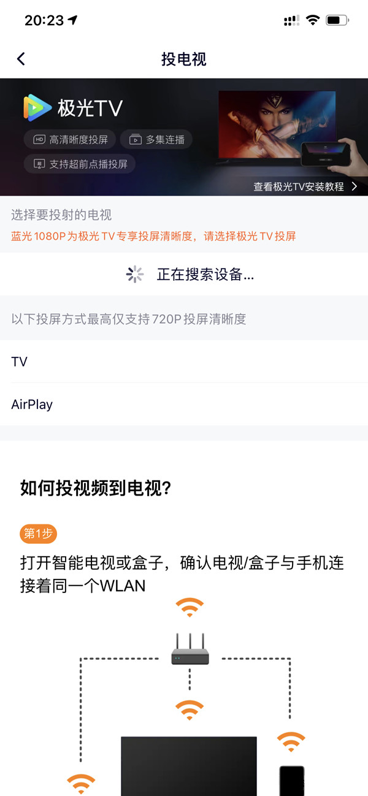Tap the 极光TV logo icon
Screen dimensions: 368x796
(x=37, y=109)
